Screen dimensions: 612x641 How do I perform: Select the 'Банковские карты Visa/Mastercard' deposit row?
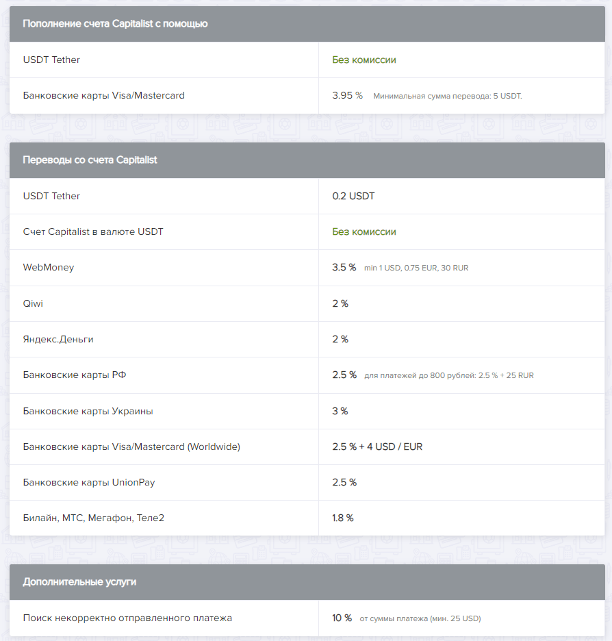click(x=307, y=96)
